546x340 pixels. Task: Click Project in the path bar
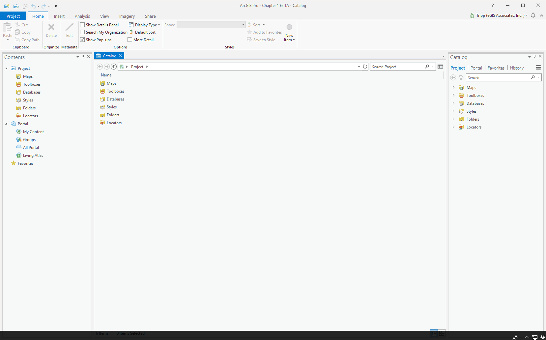coord(137,67)
